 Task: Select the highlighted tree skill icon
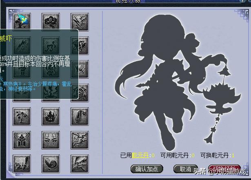click(x=22, y=22)
